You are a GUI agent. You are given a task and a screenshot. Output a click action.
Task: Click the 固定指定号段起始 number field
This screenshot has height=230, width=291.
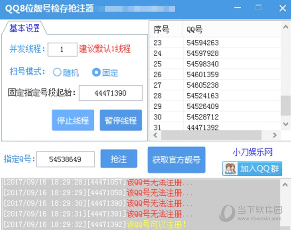coord(111,93)
